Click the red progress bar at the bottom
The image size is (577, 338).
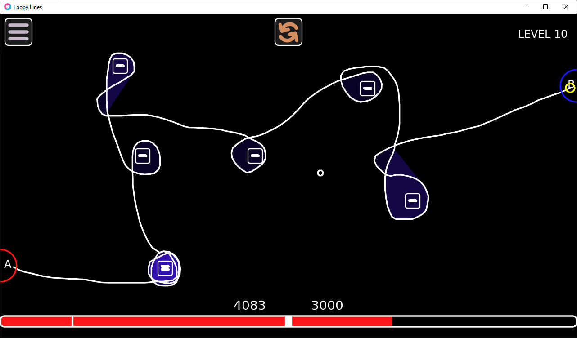[288, 321]
